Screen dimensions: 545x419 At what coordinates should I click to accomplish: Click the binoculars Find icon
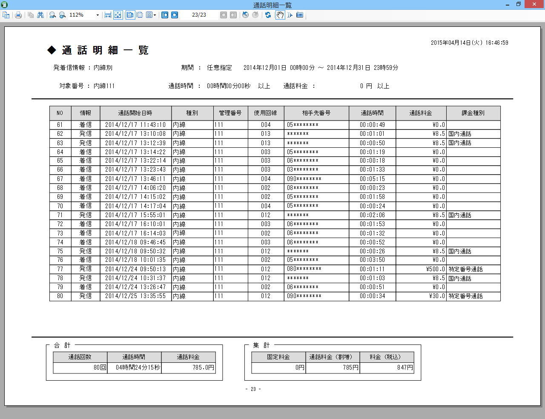40,15
